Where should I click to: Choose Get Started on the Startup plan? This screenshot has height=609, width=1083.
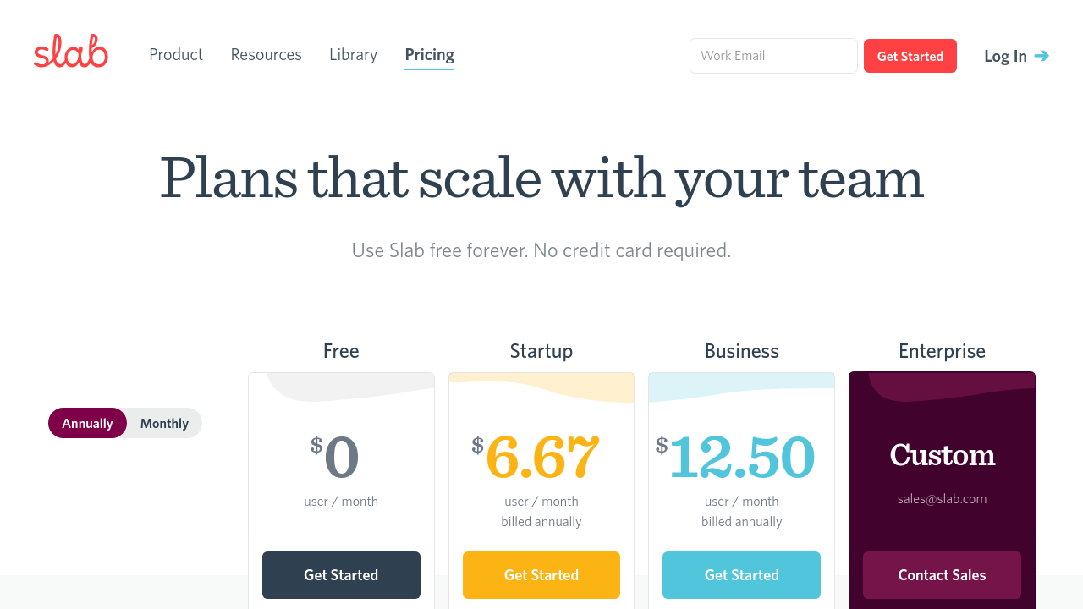(x=541, y=575)
